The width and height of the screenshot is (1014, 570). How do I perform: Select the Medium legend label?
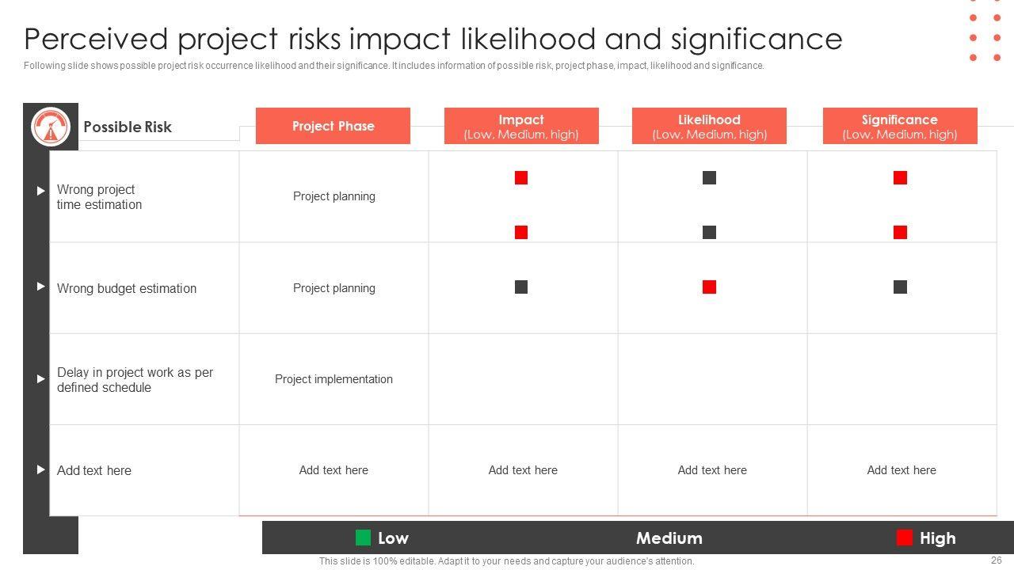tap(669, 538)
